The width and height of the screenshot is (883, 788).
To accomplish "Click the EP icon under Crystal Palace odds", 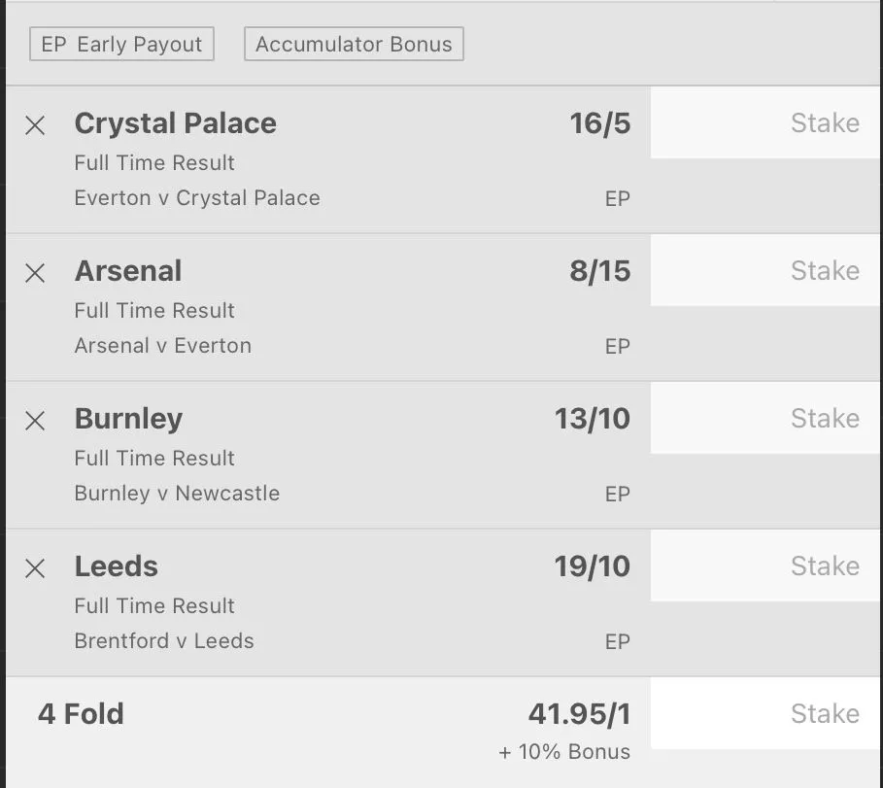I will pos(618,199).
